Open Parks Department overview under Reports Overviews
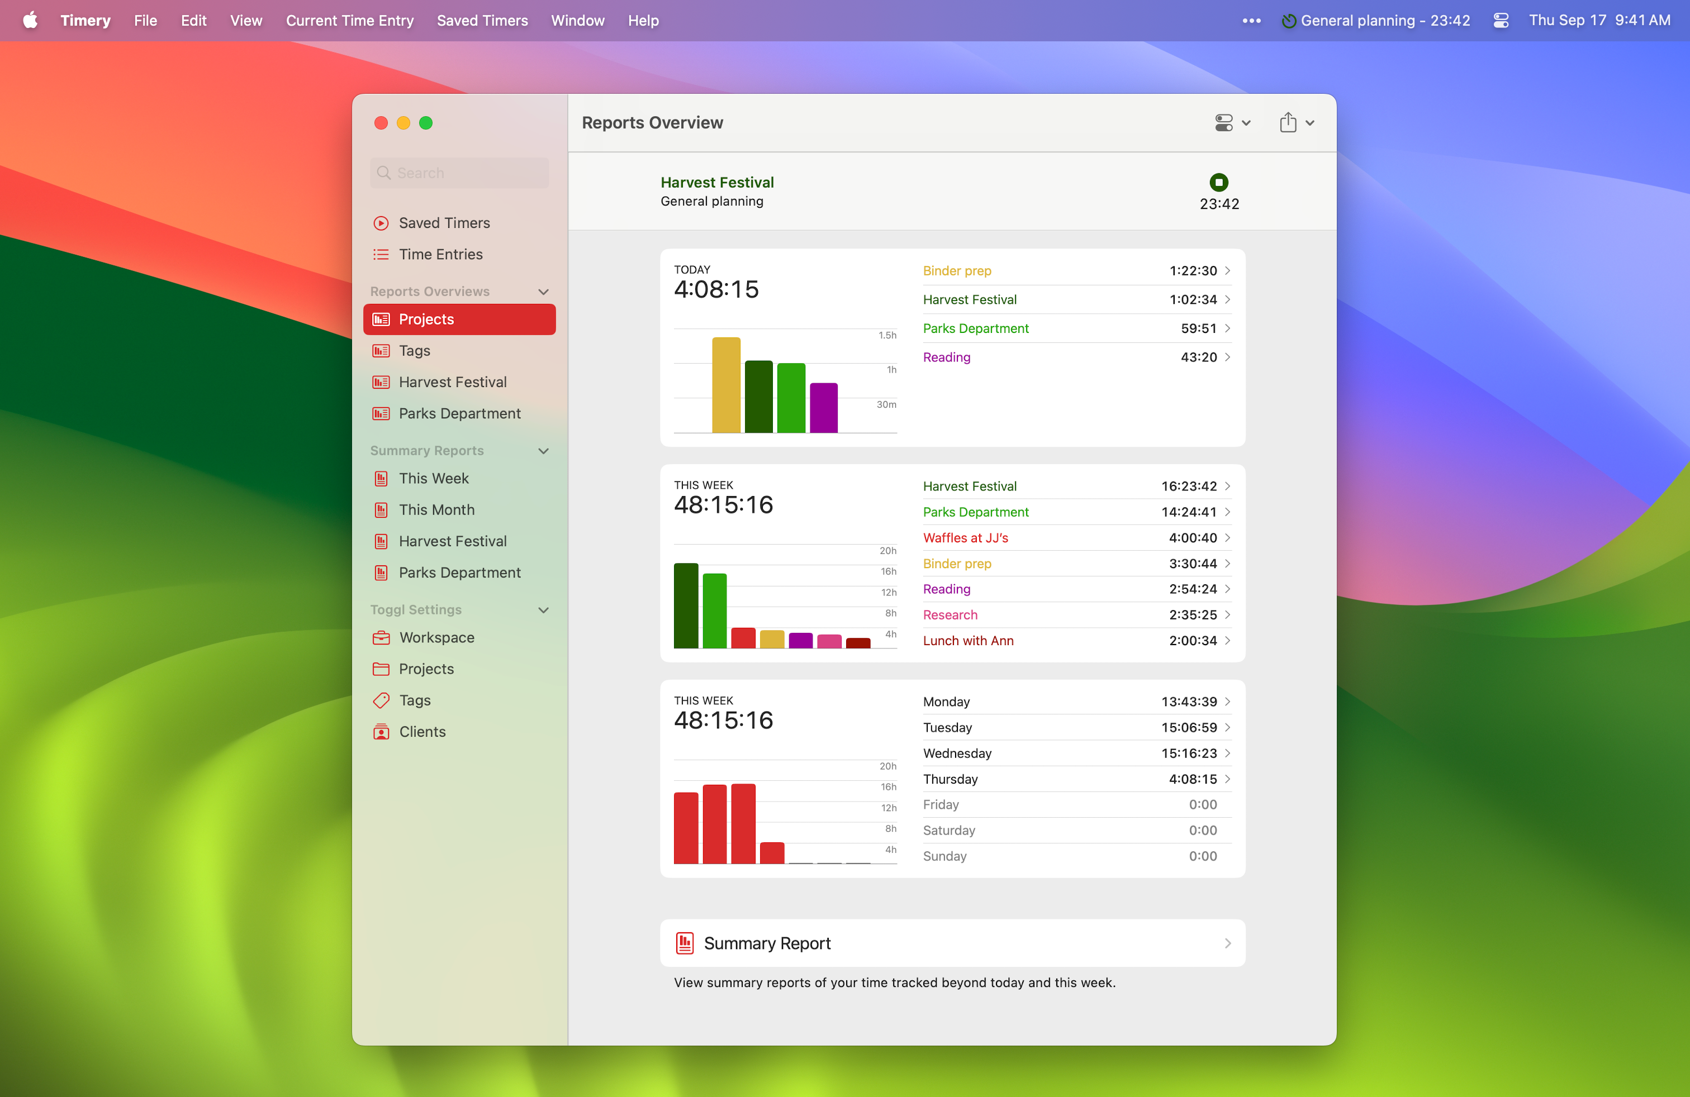 [459, 413]
